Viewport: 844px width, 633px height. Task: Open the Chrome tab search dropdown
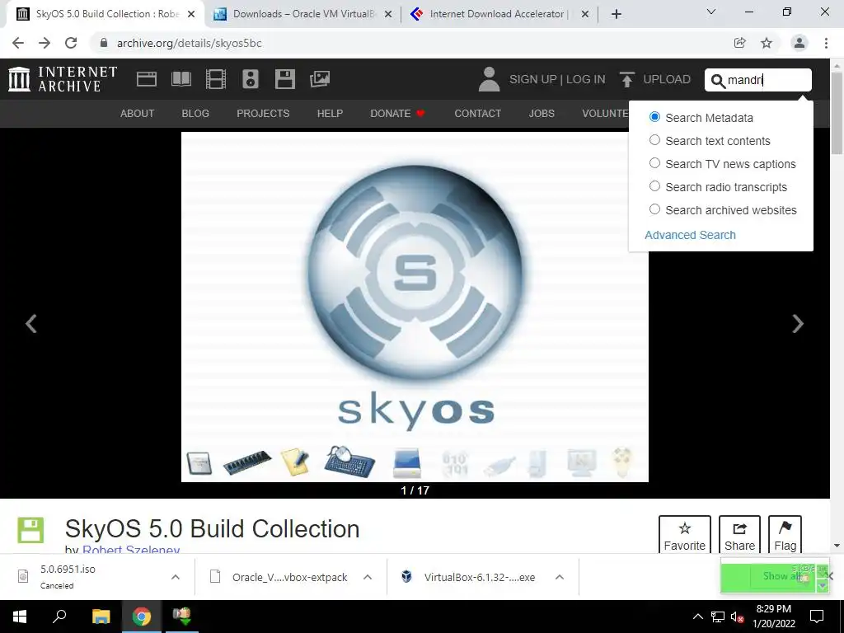711,12
